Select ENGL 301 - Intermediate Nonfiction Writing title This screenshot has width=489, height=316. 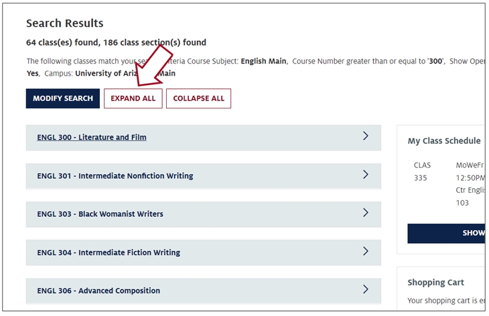(115, 176)
